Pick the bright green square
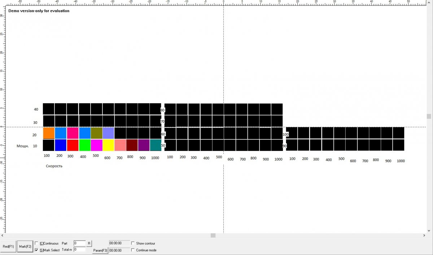Viewport: 433px width, 255px height. tap(84, 145)
